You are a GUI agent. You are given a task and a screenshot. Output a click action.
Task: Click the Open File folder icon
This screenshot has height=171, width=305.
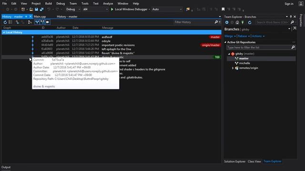click(x=31, y=9)
